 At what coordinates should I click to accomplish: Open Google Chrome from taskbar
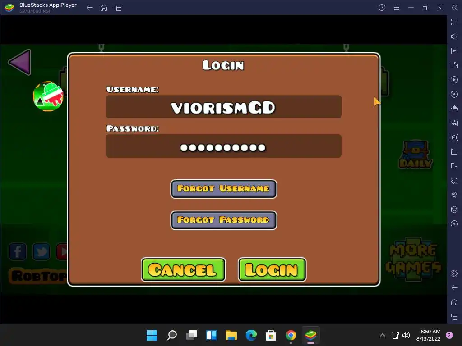(291, 335)
